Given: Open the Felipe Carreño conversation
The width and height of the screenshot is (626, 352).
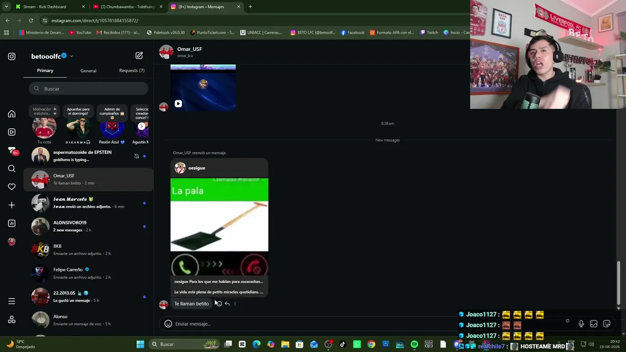Looking at the screenshot, I should (89, 273).
